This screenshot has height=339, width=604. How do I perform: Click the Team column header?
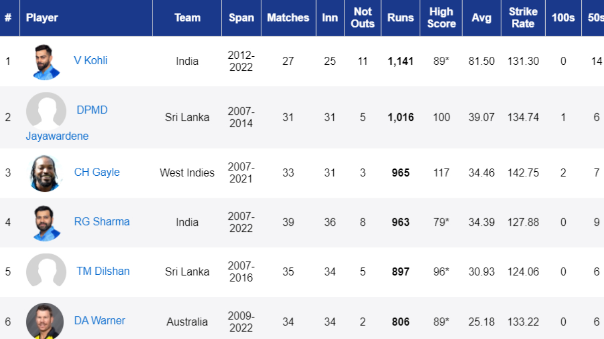pyautogui.click(x=187, y=18)
